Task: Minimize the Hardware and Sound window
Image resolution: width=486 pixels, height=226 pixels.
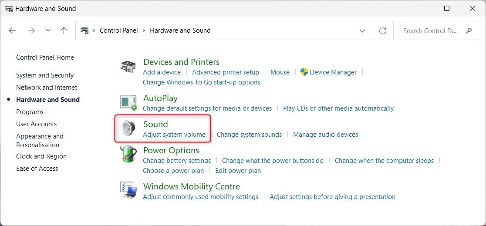Action: click(422, 8)
